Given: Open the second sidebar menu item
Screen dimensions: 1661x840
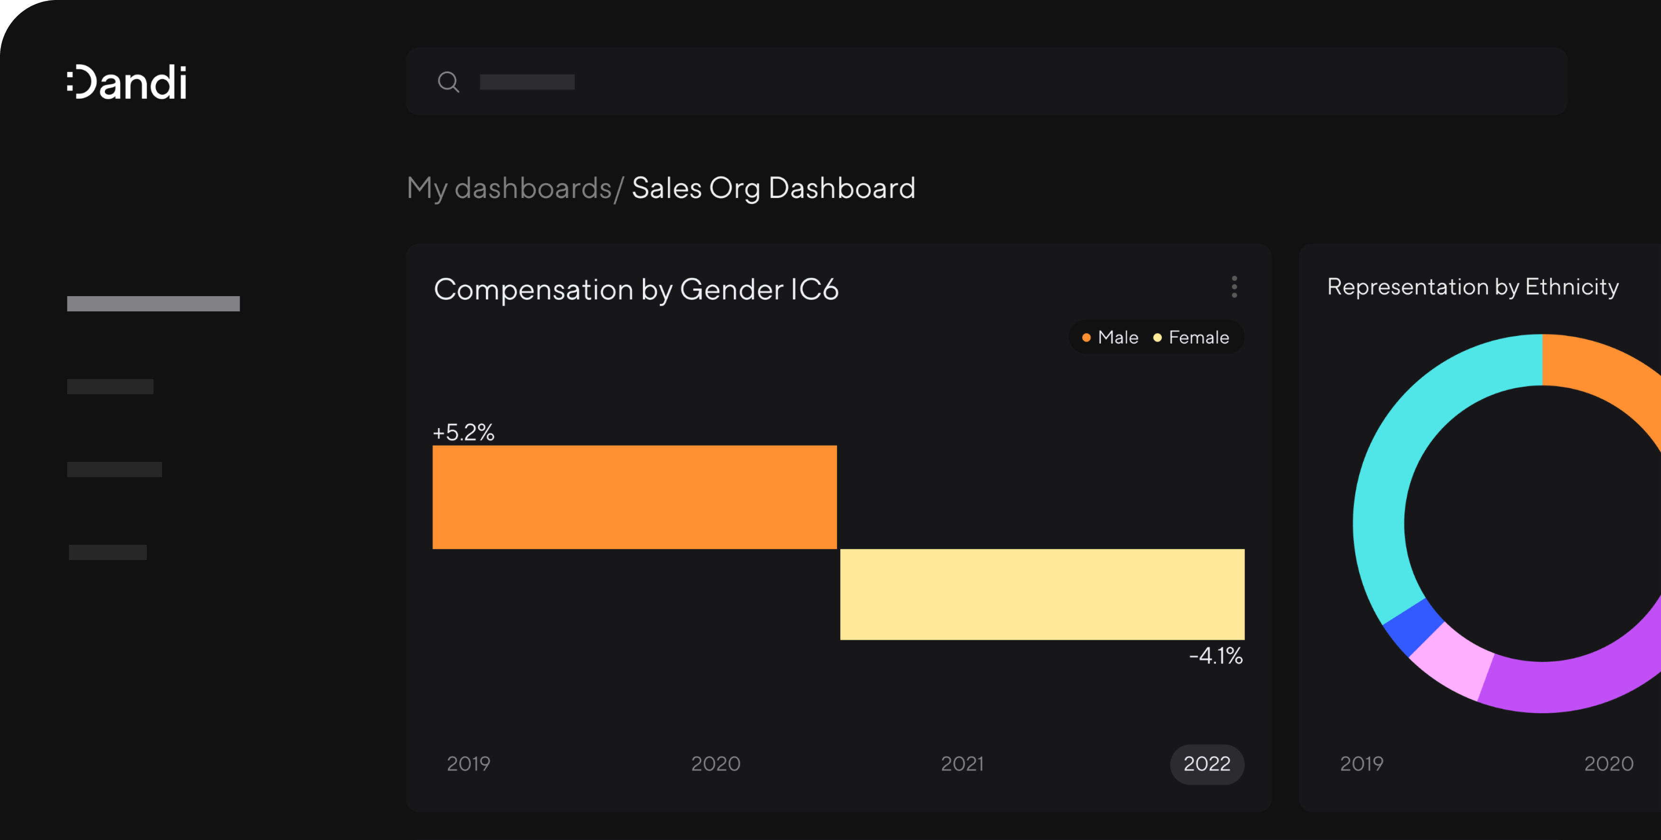Looking at the screenshot, I should click(110, 386).
